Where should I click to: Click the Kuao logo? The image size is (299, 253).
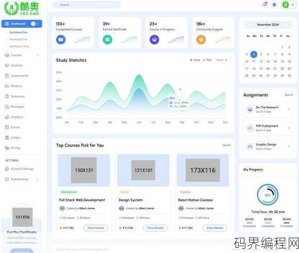coord(22,8)
